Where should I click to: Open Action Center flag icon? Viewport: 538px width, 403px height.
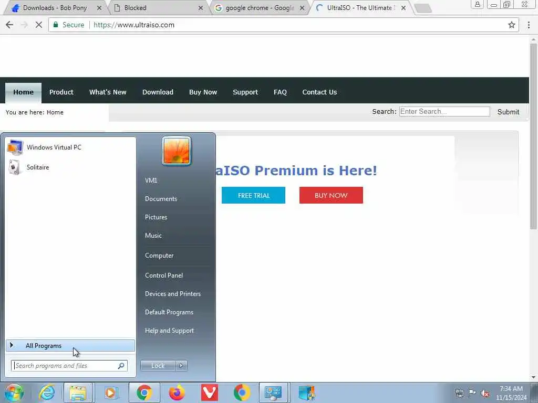472,393
